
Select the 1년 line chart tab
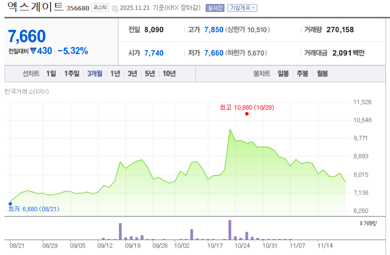[115, 73]
